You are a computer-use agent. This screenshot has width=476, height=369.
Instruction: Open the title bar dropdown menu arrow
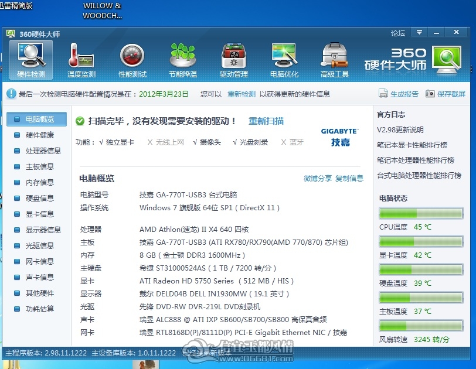click(x=419, y=32)
